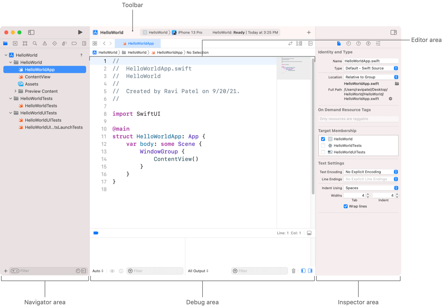
Task: Uncheck the Wrap lines checkbox
Action: tap(346, 206)
